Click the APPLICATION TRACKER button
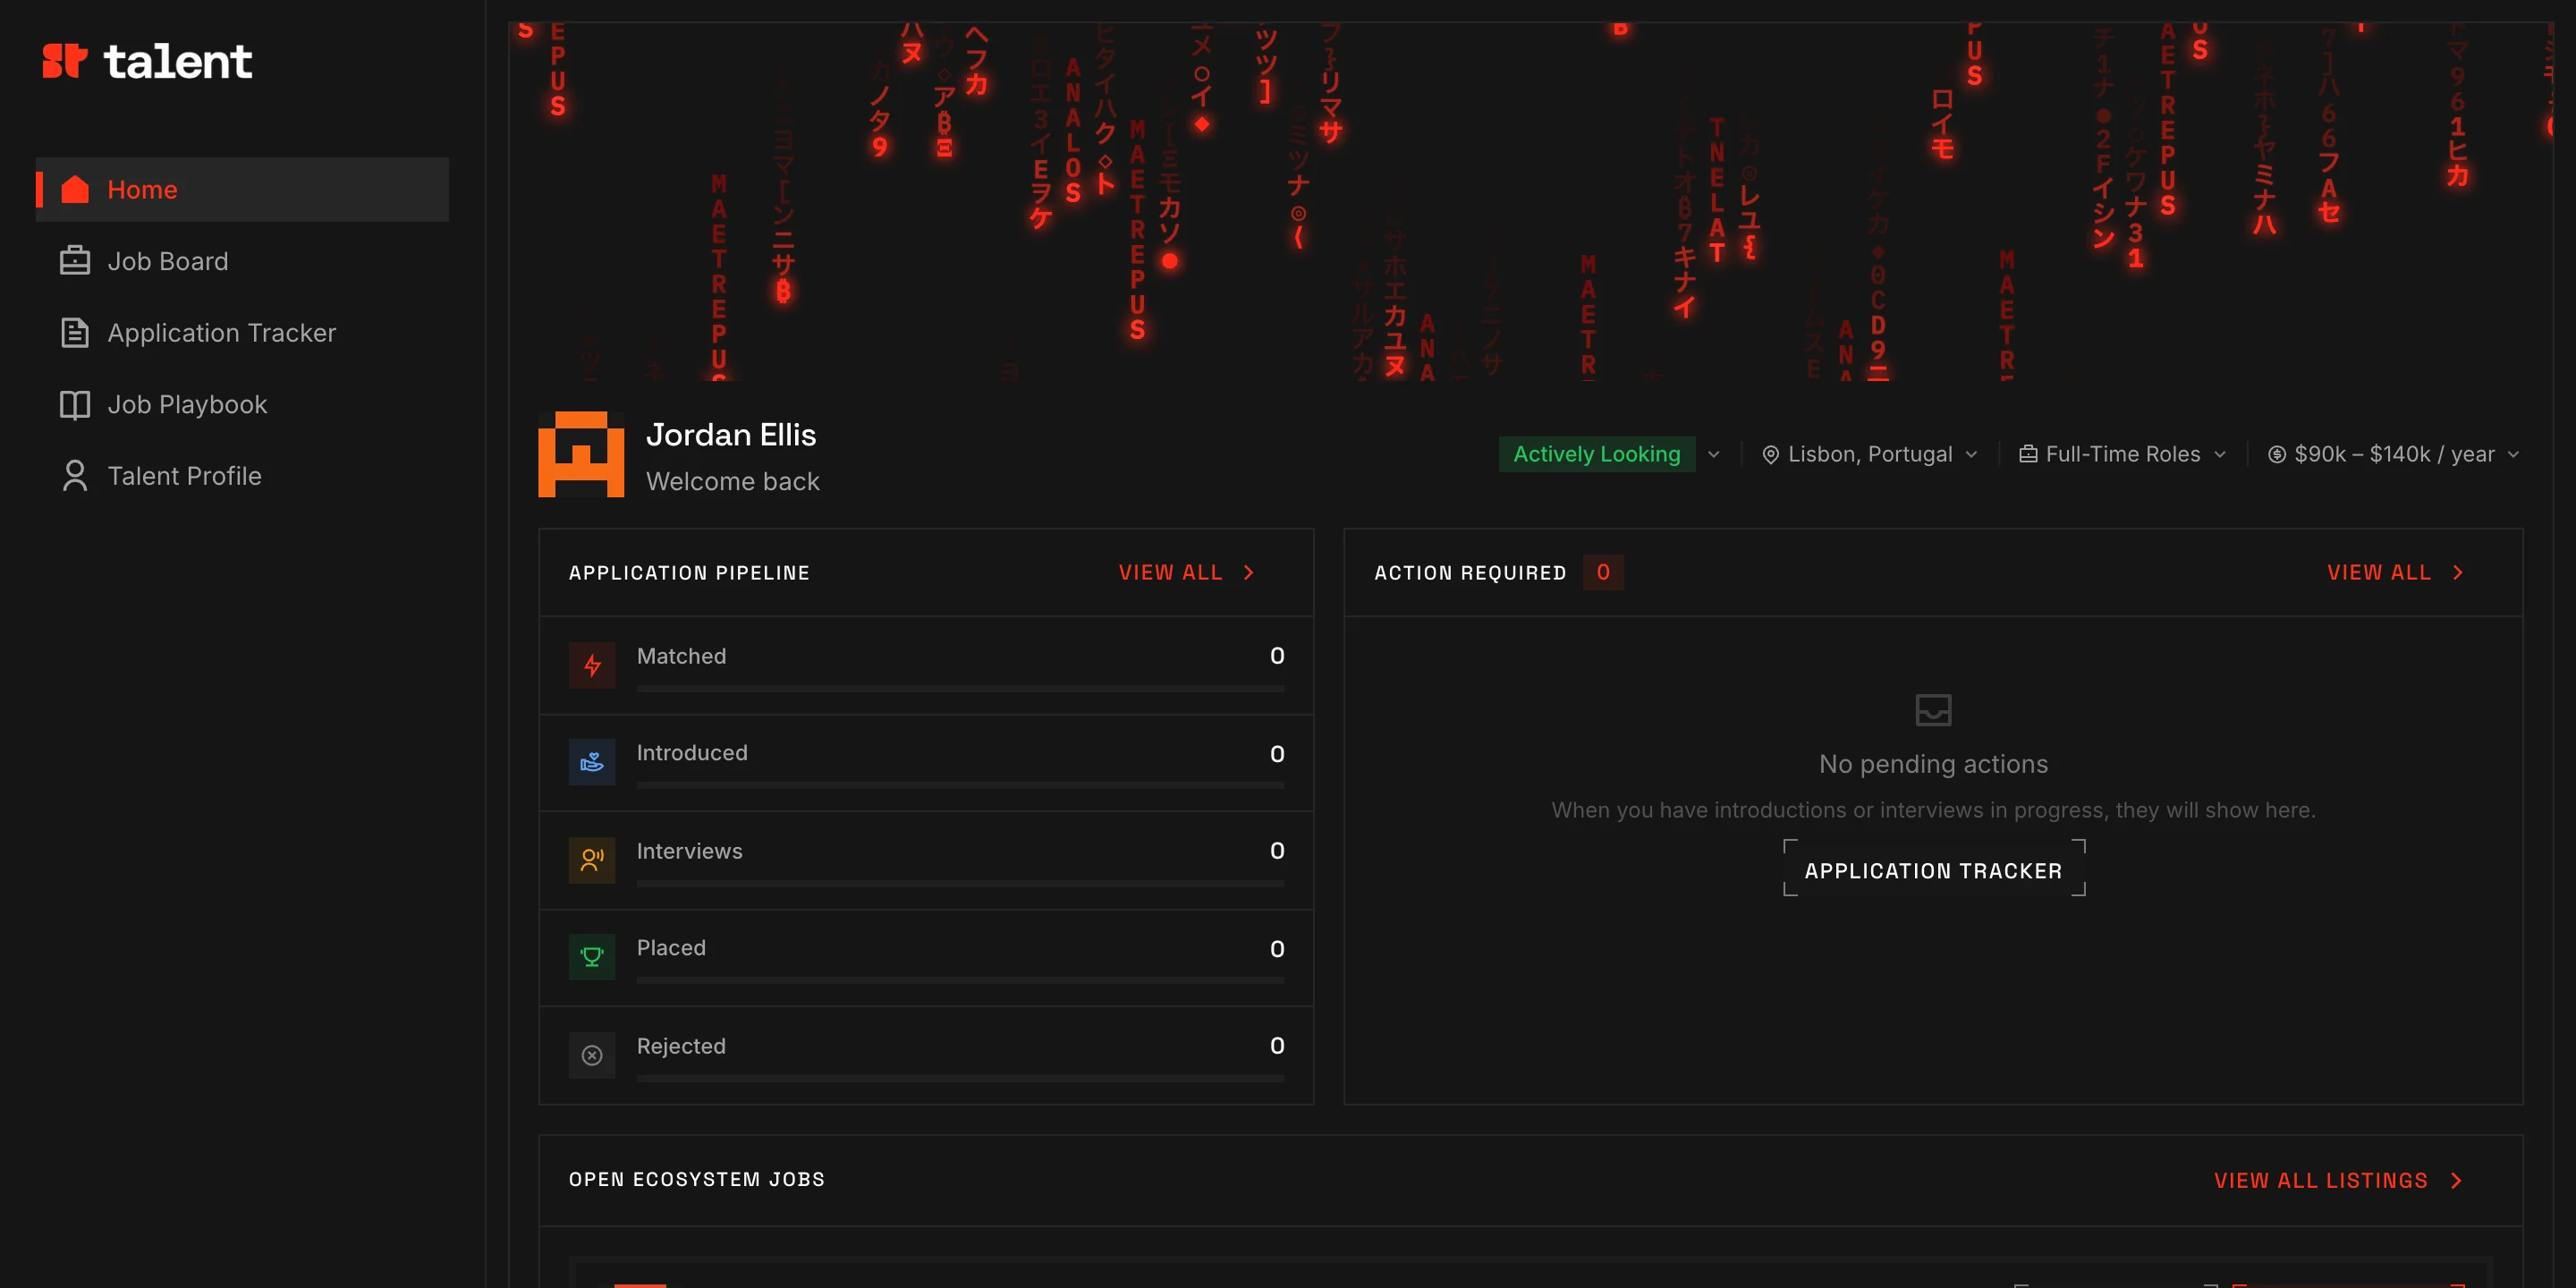2576x1288 pixels. [x=1933, y=870]
